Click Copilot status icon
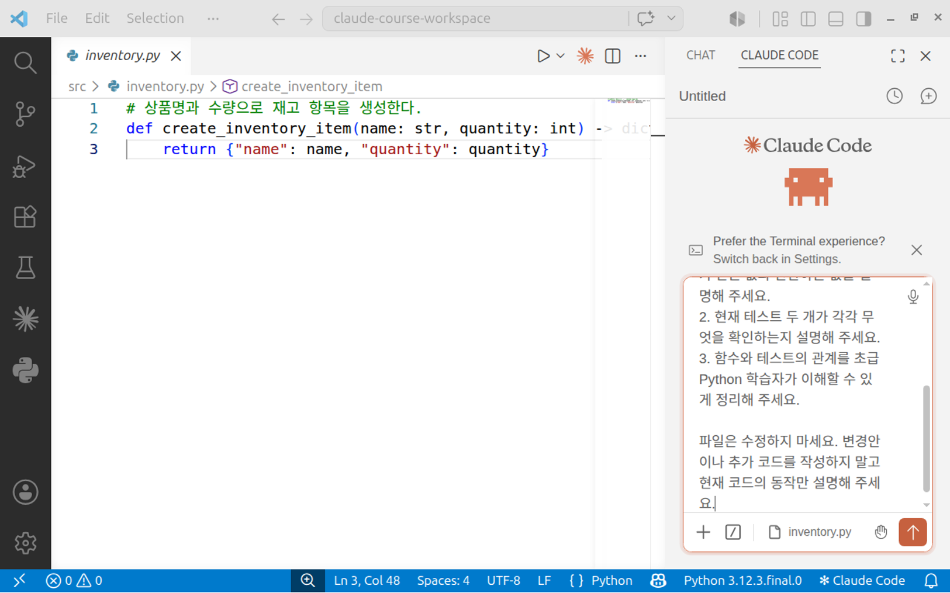The image size is (950, 593). 658,581
